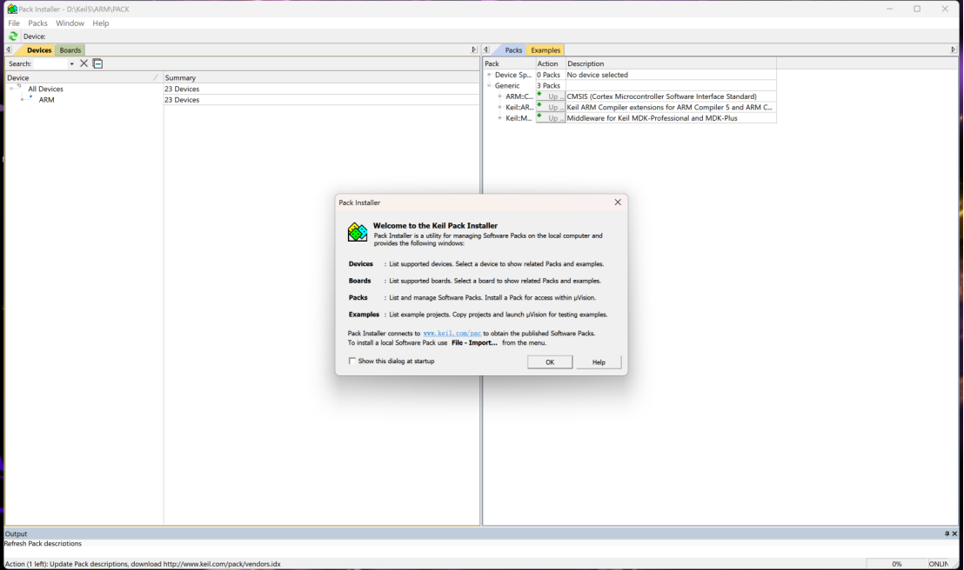Open the Help menu
The width and height of the screenshot is (964, 570).
[x=101, y=23]
